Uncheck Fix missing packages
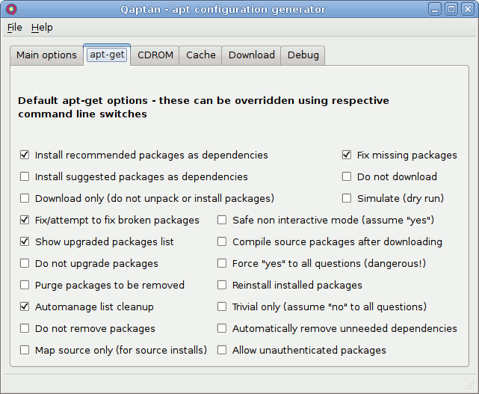Image resolution: width=479 pixels, height=394 pixels. (347, 155)
